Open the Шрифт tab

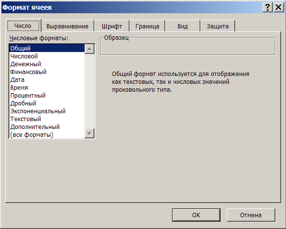[x=111, y=26]
